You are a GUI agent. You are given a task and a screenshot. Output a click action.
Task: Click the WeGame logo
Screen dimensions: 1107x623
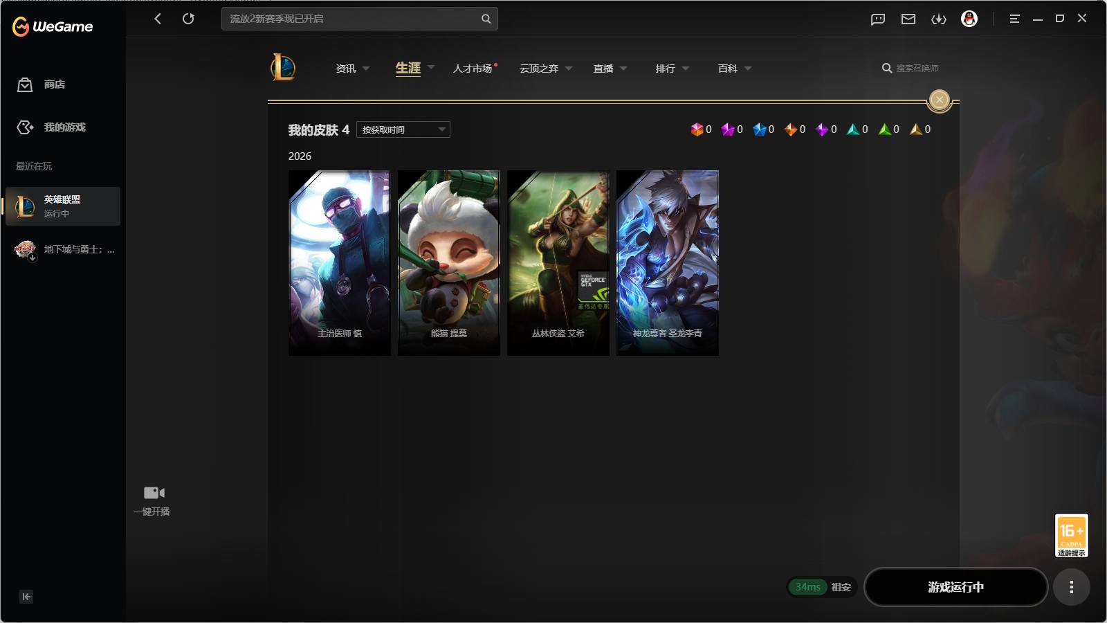(x=53, y=26)
